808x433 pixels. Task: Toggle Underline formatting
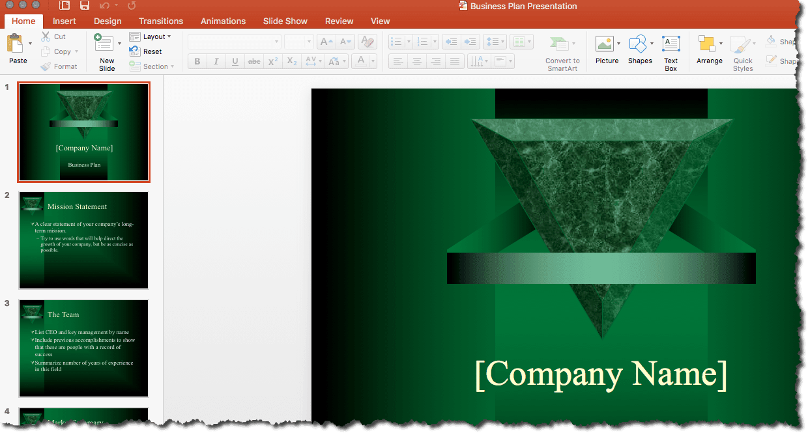pyautogui.click(x=235, y=61)
